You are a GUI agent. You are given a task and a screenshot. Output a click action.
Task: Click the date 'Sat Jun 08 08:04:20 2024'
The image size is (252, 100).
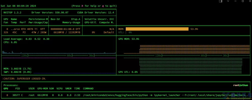click(18, 6)
